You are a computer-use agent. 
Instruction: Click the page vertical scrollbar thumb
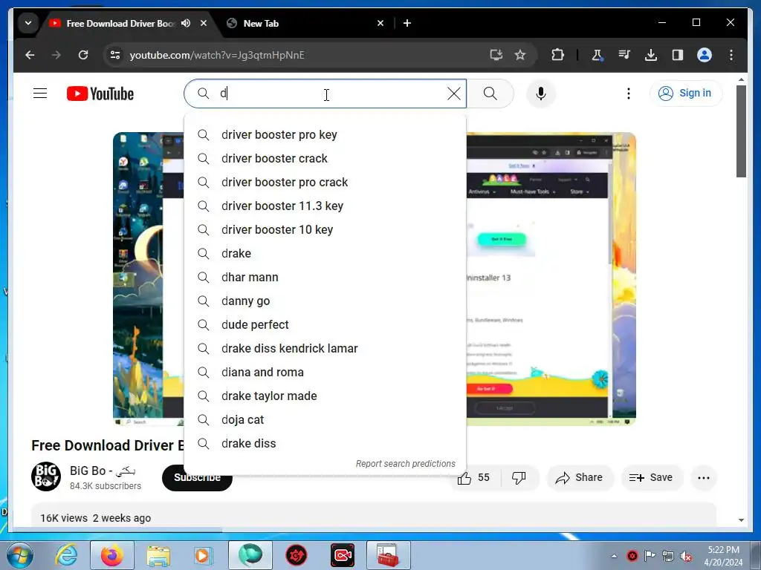click(741, 131)
